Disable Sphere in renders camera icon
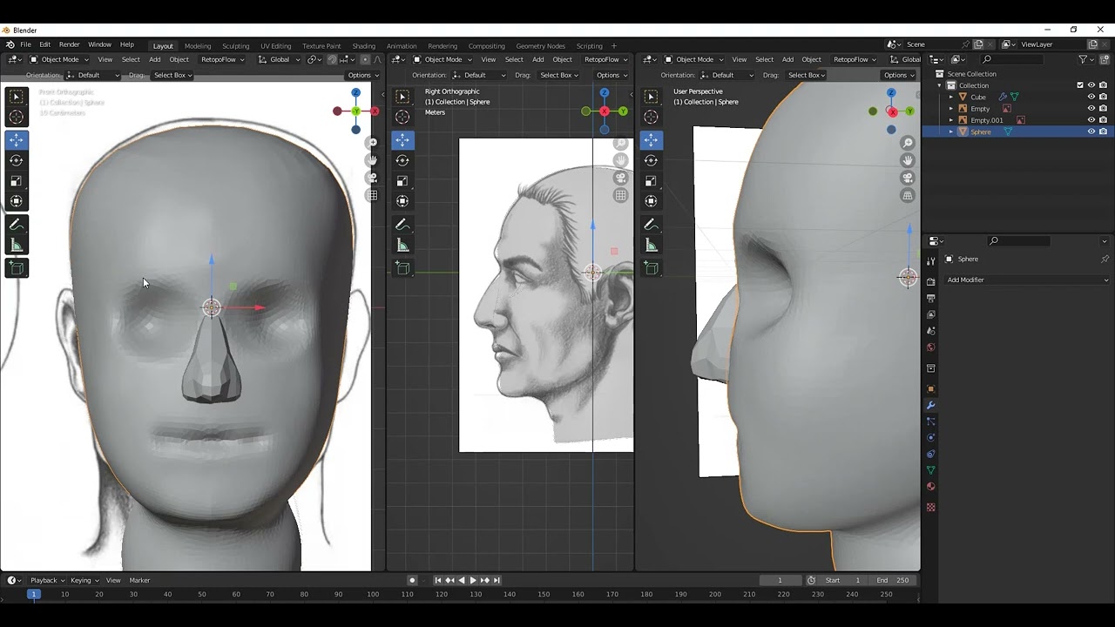 tap(1103, 131)
